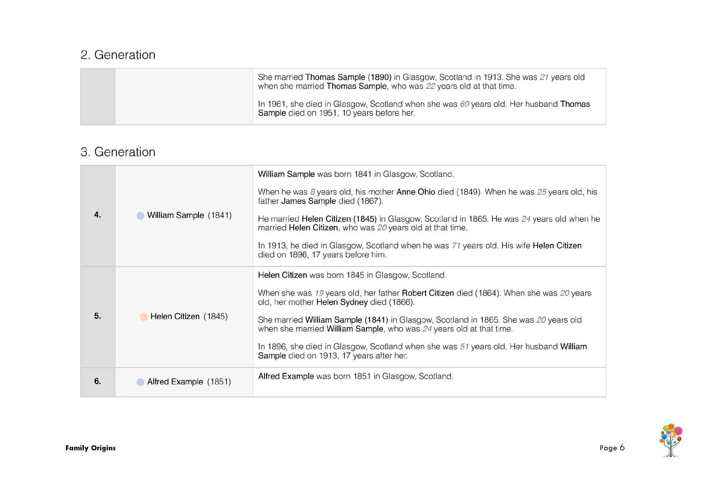Image resolution: width=706 pixels, height=495 pixels.
Task: Click the colorful family tree logo
Action: (671, 440)
